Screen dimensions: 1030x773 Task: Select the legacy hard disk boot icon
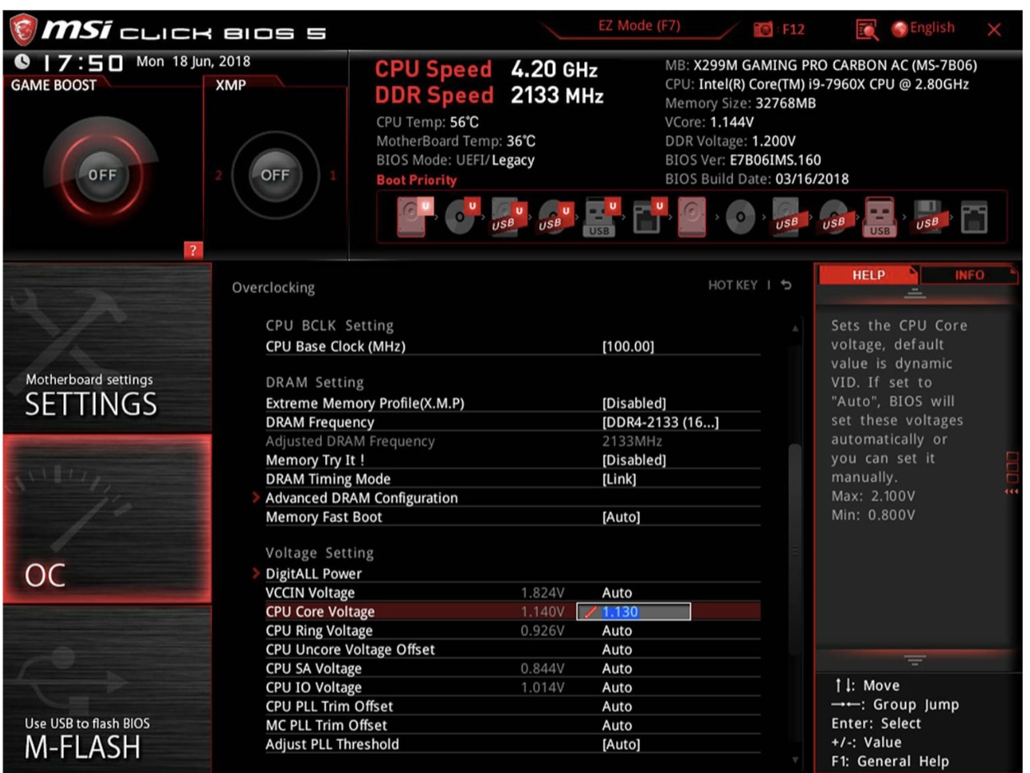tap(692, 217)
